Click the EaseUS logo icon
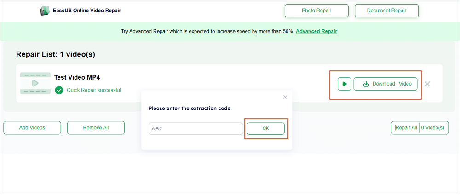The height and width of the screenshot is (195, 460). pyautogui.click(x=46, y=11)
